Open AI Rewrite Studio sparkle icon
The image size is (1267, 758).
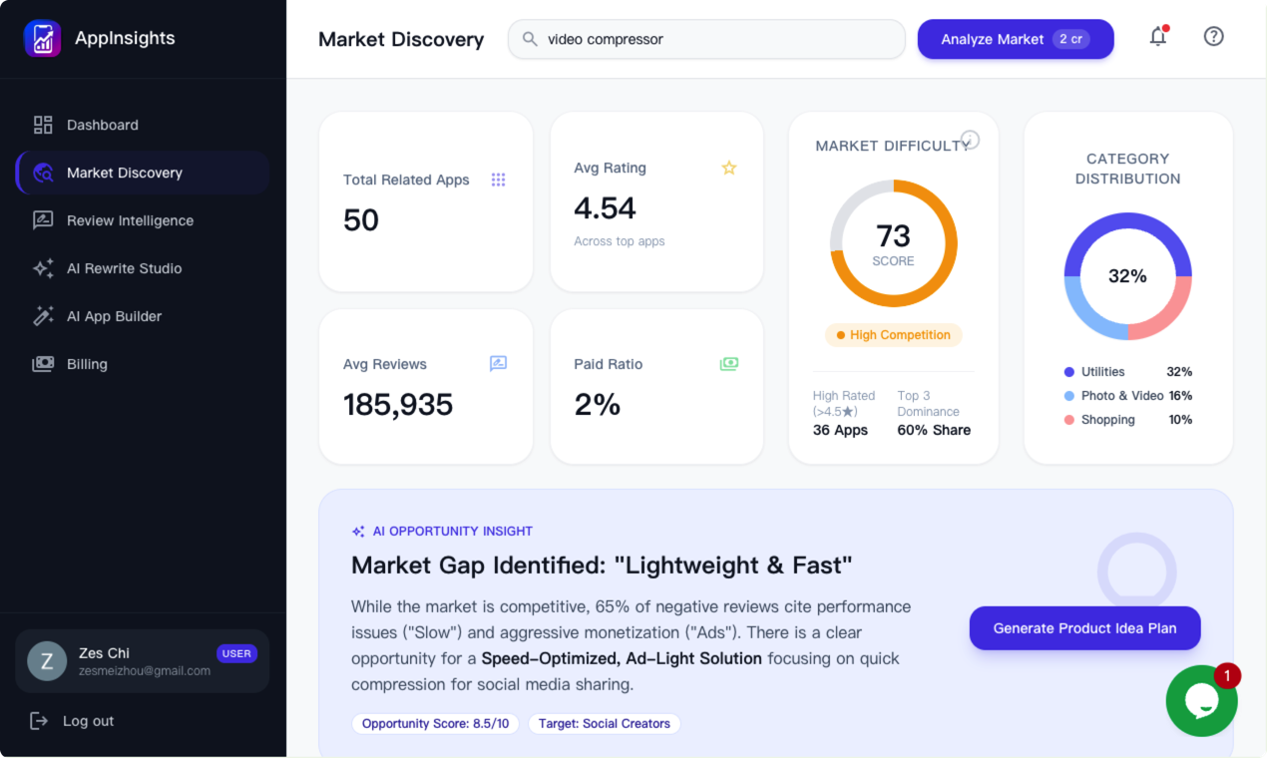click(x=42, y=268)
